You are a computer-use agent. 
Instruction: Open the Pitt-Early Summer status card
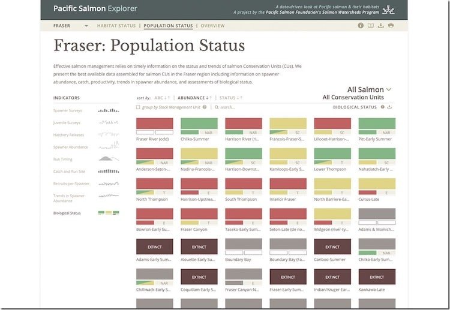(377, 130)
